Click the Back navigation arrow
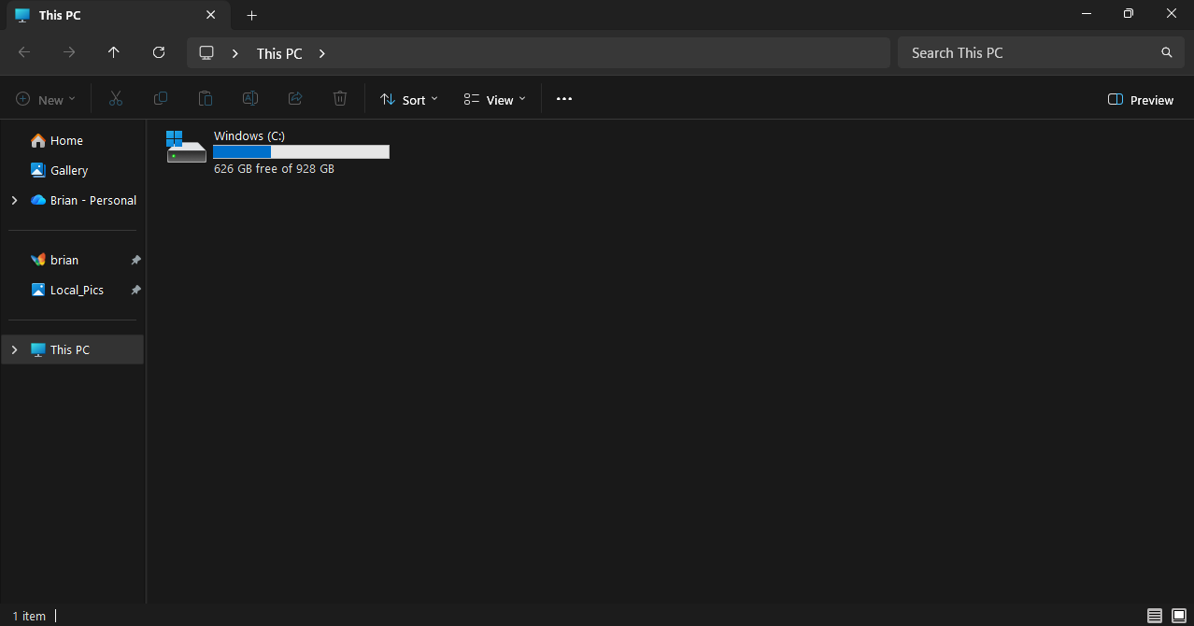The image size is (1194, 626). click(x=24, y=52)
